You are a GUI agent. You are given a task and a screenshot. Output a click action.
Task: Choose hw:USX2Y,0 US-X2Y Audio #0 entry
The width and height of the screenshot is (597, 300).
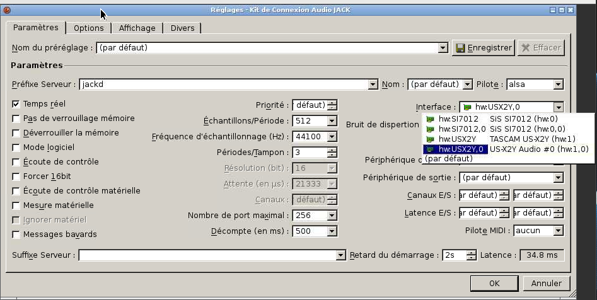pos(507,149)
